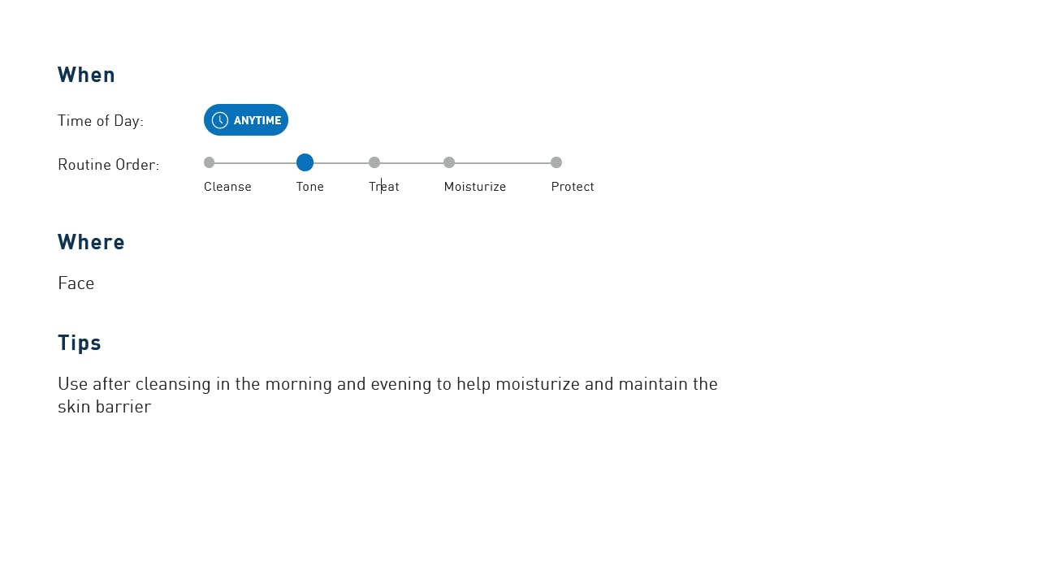Click the gray Protect step dot

[556, 162]
